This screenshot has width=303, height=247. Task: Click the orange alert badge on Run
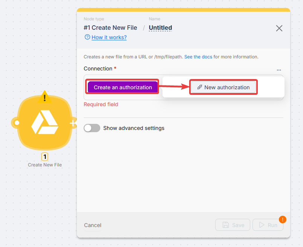(282, 219)
